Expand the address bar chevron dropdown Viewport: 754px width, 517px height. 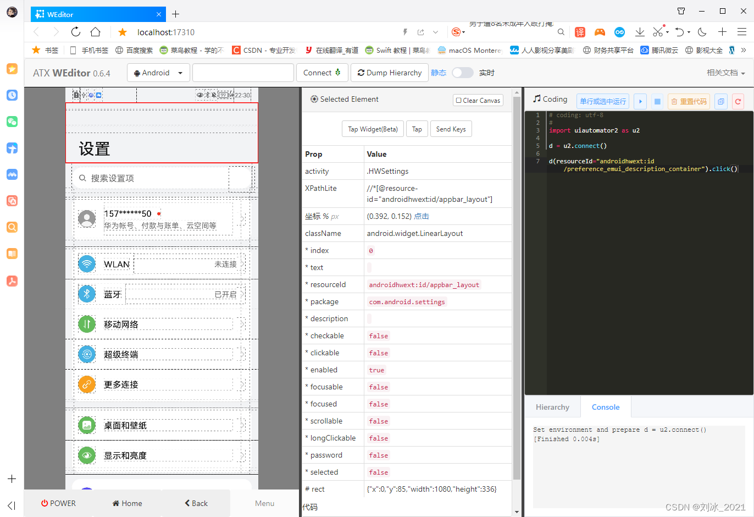tap(436, 32)
